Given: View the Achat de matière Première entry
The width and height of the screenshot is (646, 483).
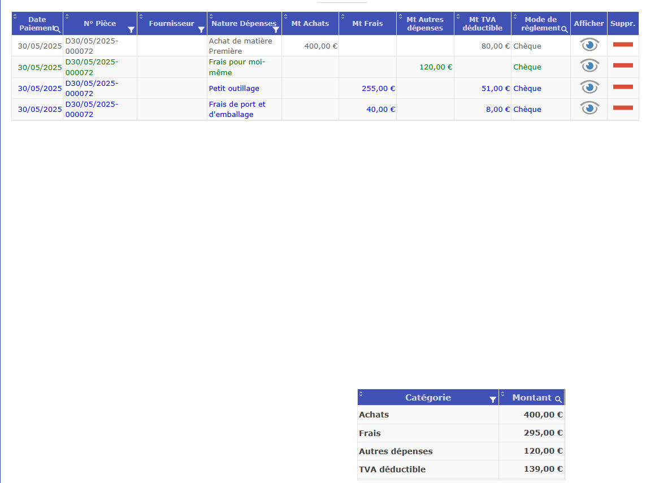Looking at the screenshot, I should tap(589, 45).
